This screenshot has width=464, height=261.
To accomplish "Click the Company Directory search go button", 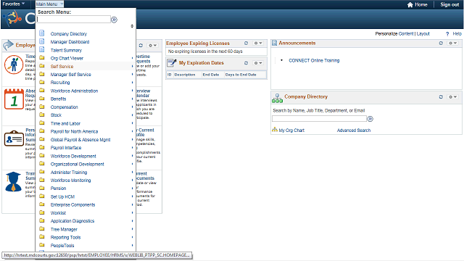I will coord(370,119).
